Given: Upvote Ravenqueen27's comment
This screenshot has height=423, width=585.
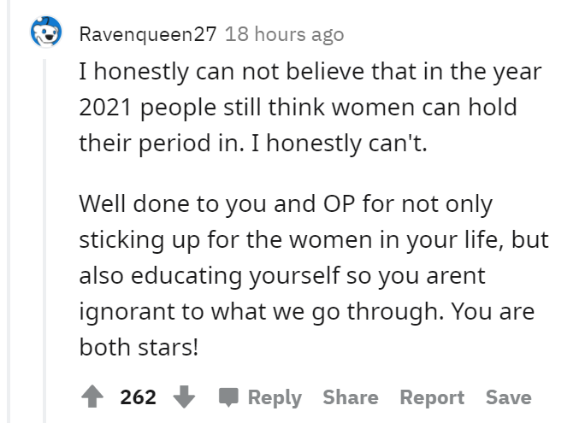Looking at the screenshot, I should (92, 397).
